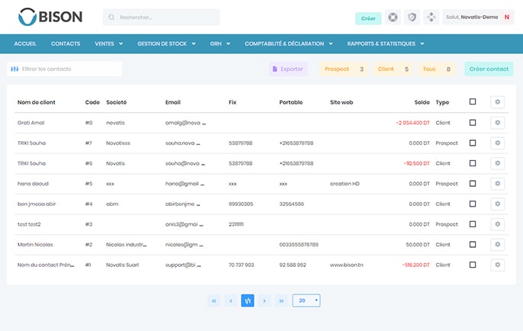Open the www.bison.tn site link
The image size is (523, 331).
(x=347, y=265)
